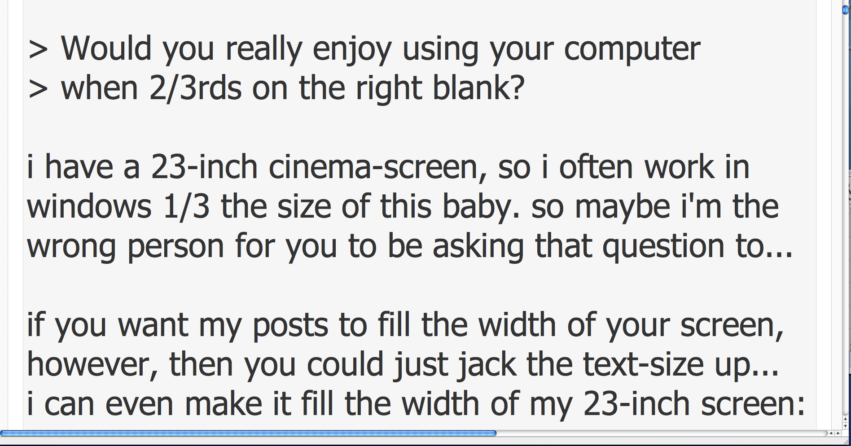Image resolution: width=851 pixels, height=446 pixels.
Task: Click the horizontal scrollbar's right arrow
Action: tap(838, 433)
